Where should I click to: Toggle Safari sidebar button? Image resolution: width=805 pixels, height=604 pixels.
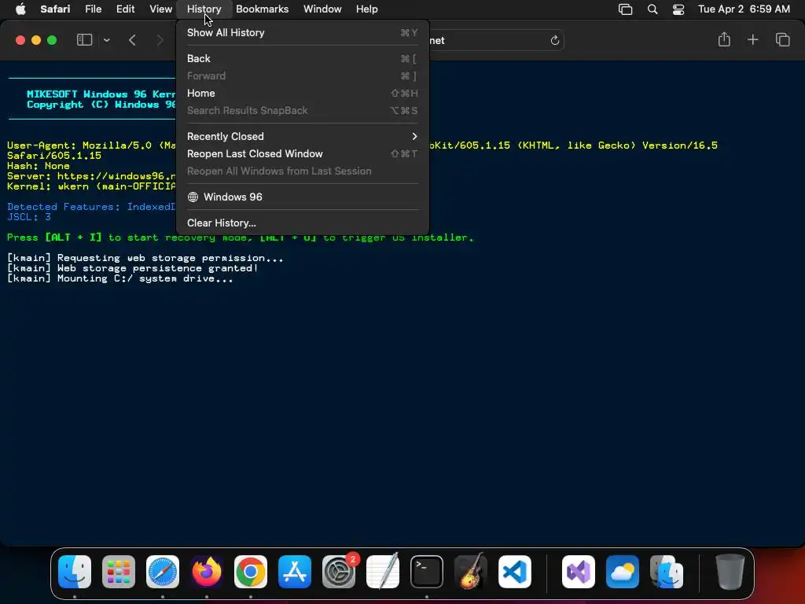pos(84,40)
